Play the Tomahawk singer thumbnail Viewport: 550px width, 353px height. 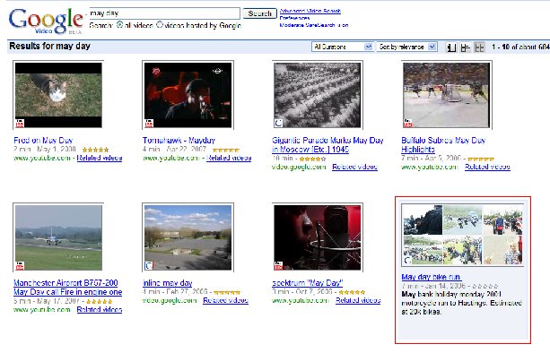click(188, 95)
